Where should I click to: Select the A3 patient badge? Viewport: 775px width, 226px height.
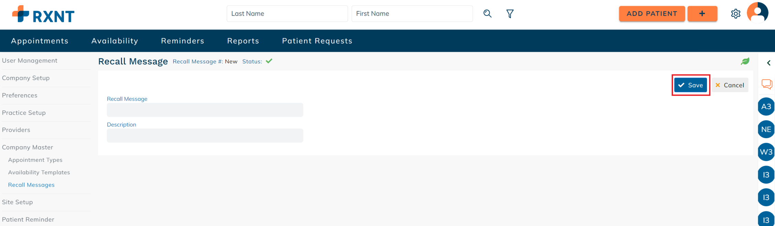pyautogui.click(x=766, y=107)
